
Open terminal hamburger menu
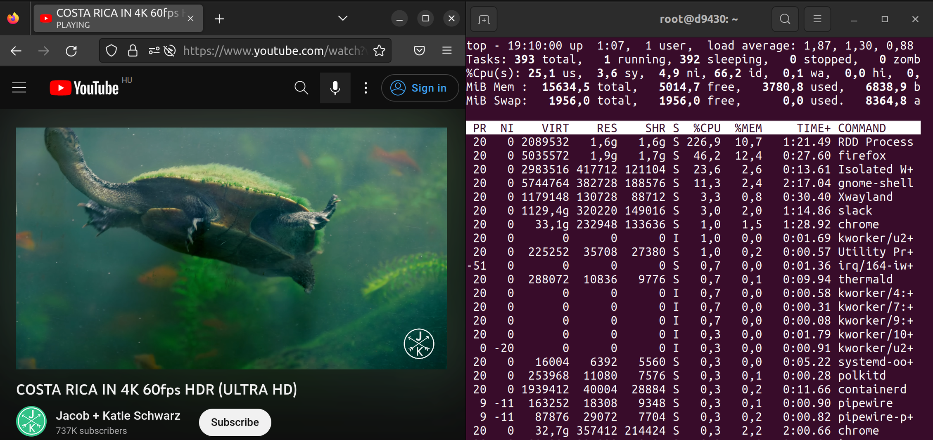pos(817,19)
